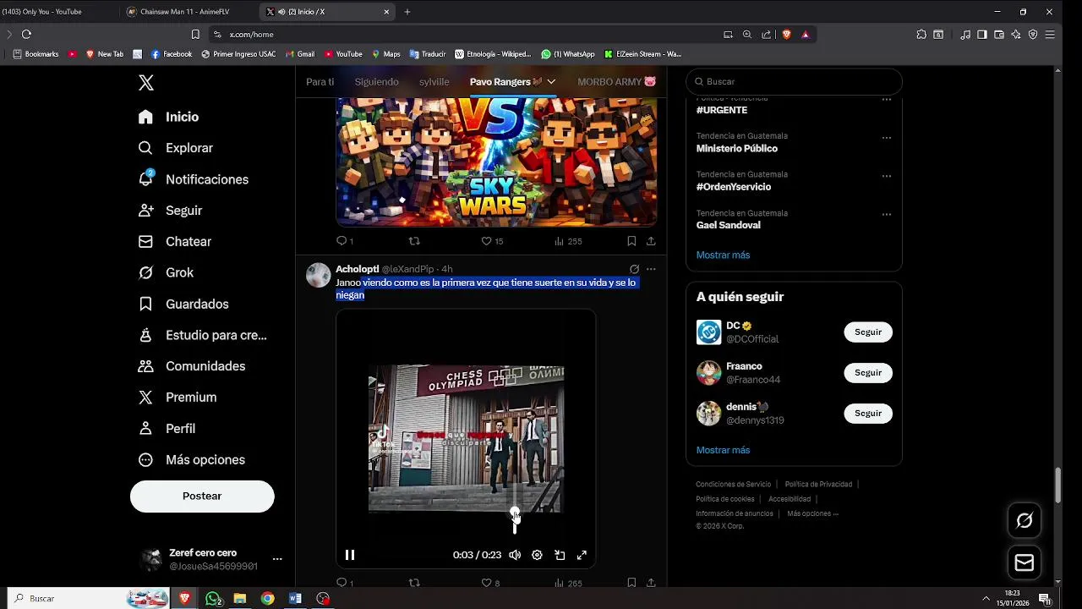This screenshot has height=609, width=1082.
Task: Go to Perfil page
Action: point(167,429)
